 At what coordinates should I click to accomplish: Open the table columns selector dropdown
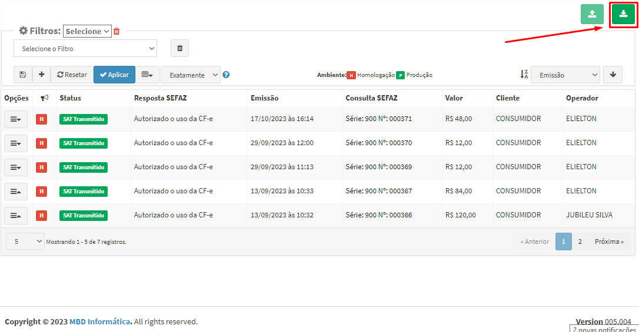coord(148,75)
